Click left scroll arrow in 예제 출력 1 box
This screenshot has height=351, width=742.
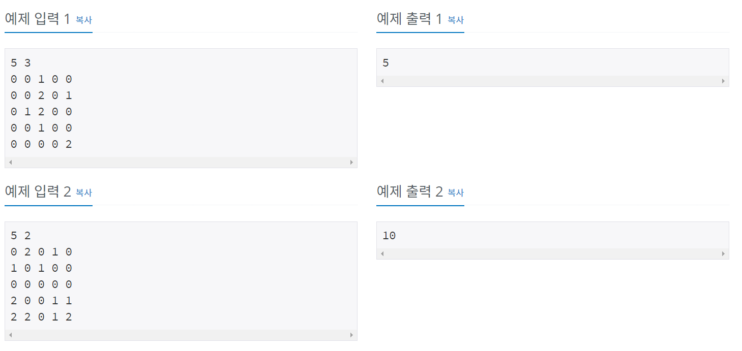pos(382,81)
